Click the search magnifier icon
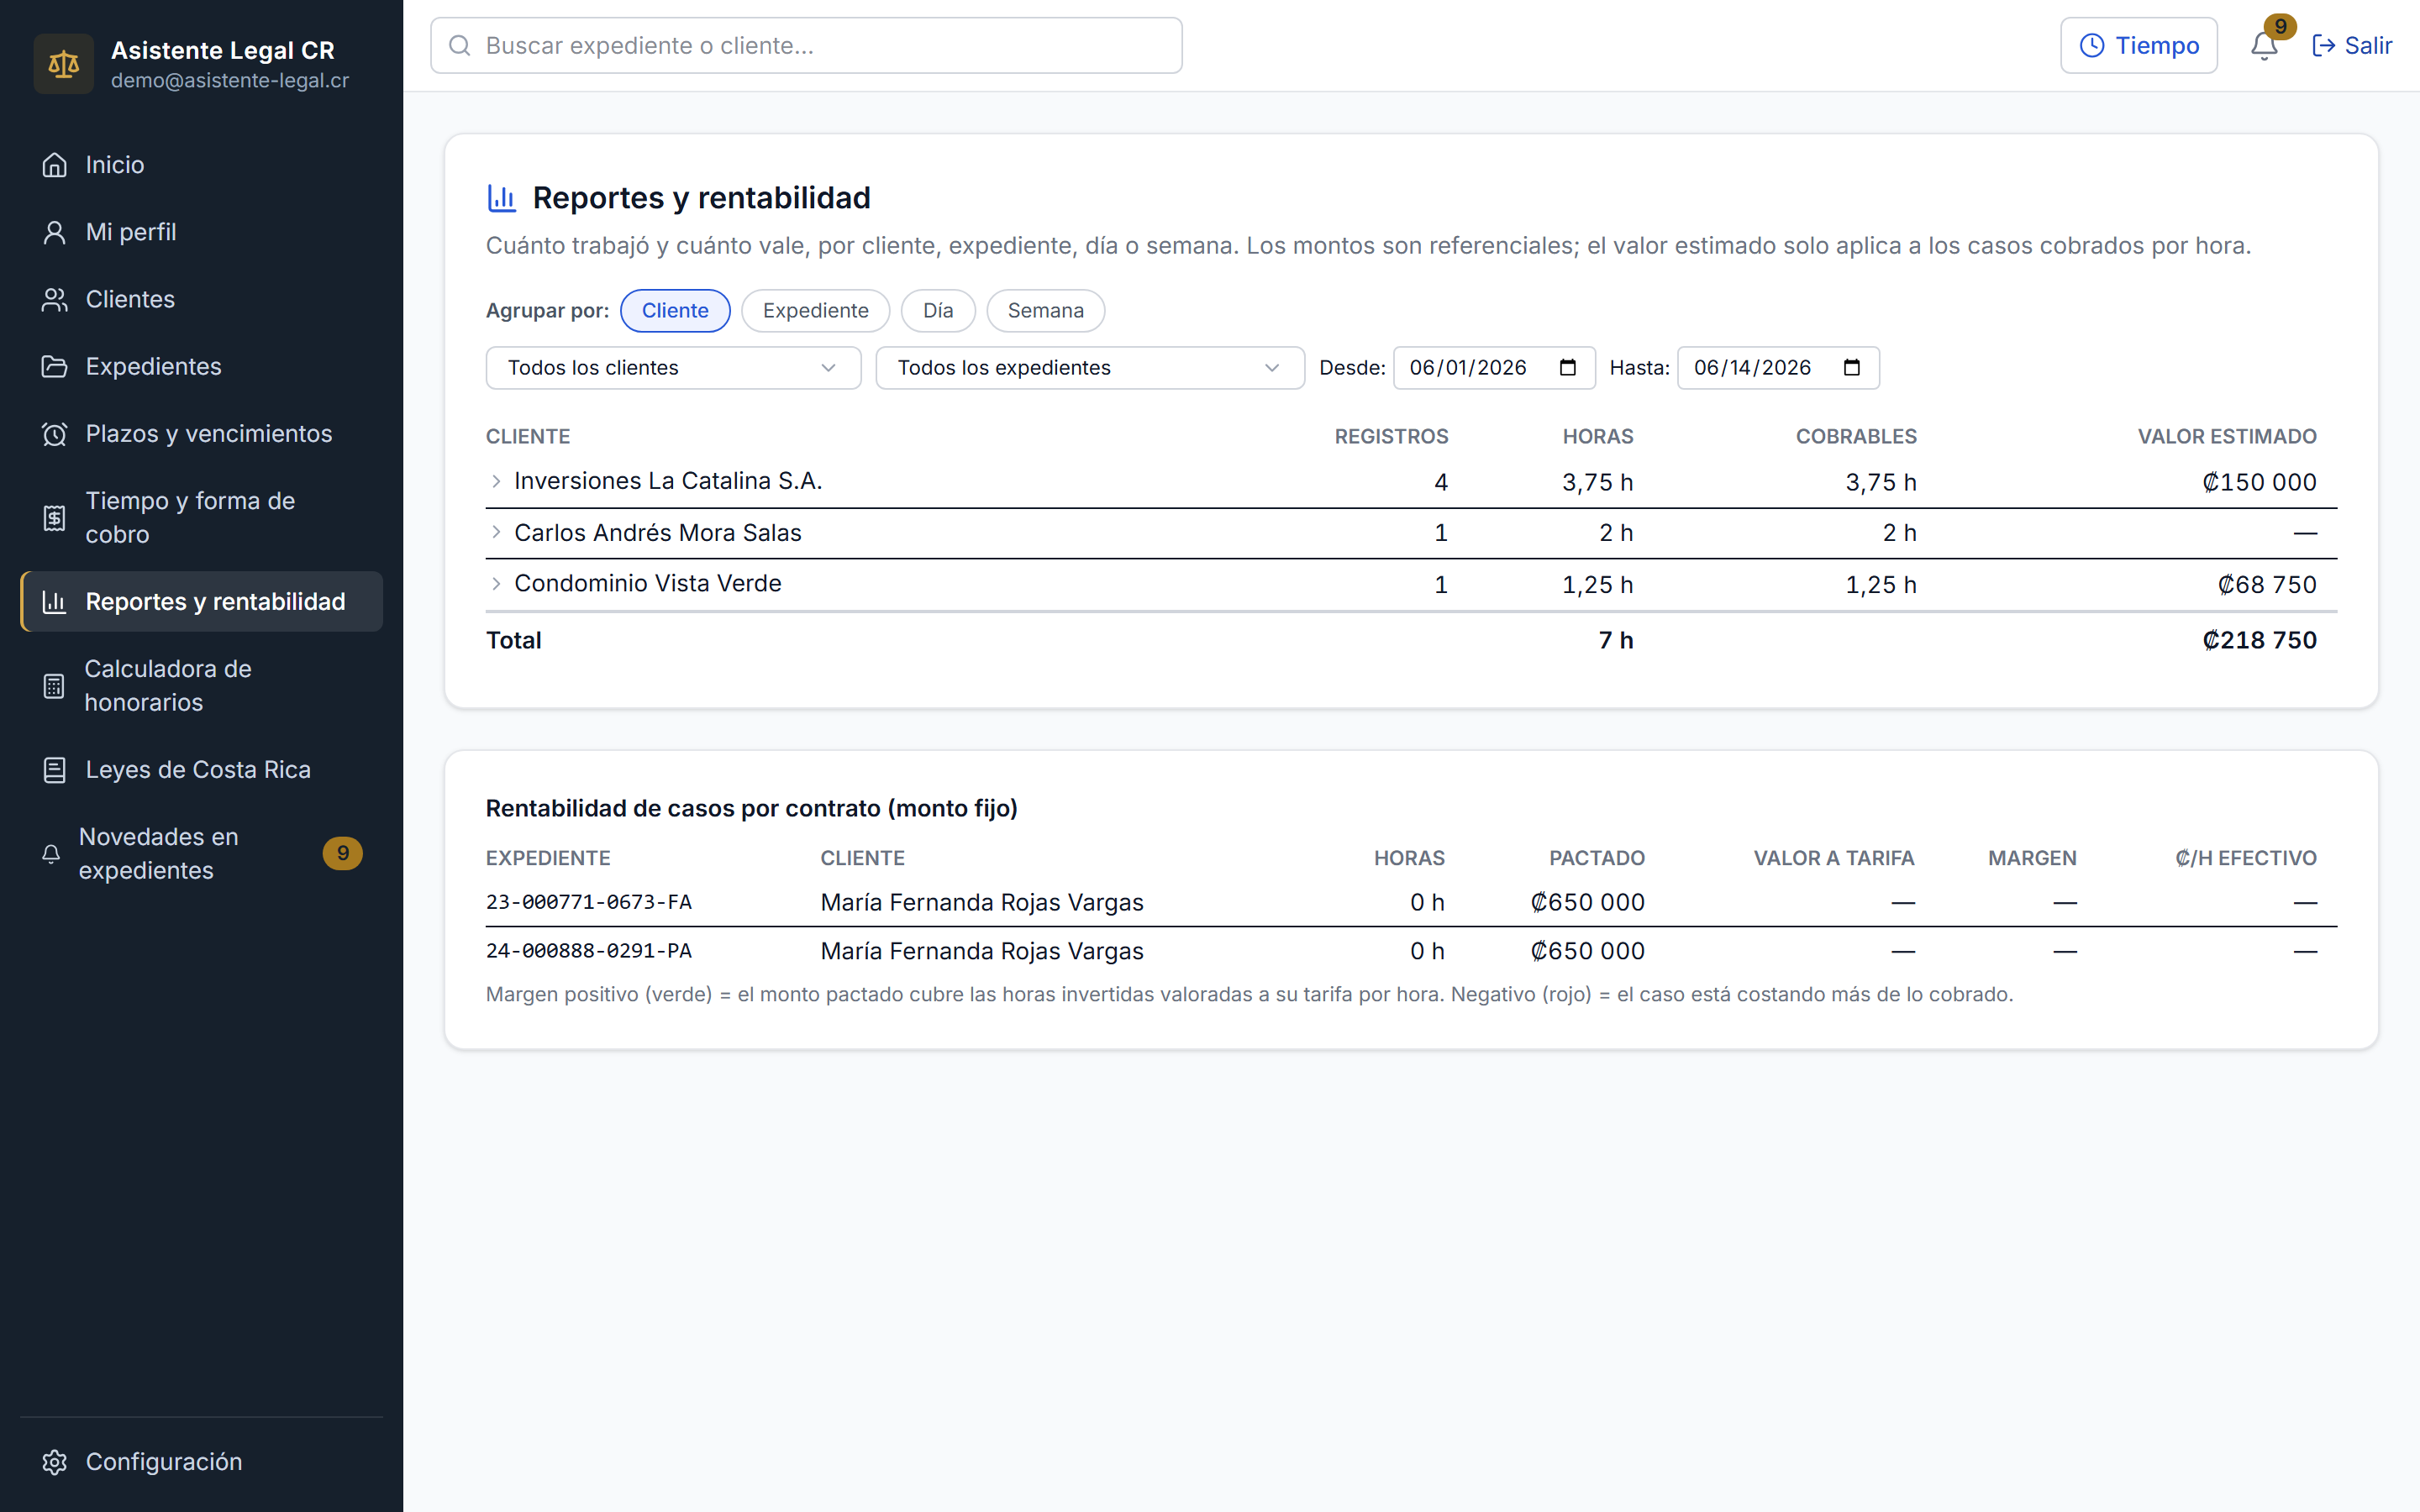2420x1512 pixels. [459, 45]
